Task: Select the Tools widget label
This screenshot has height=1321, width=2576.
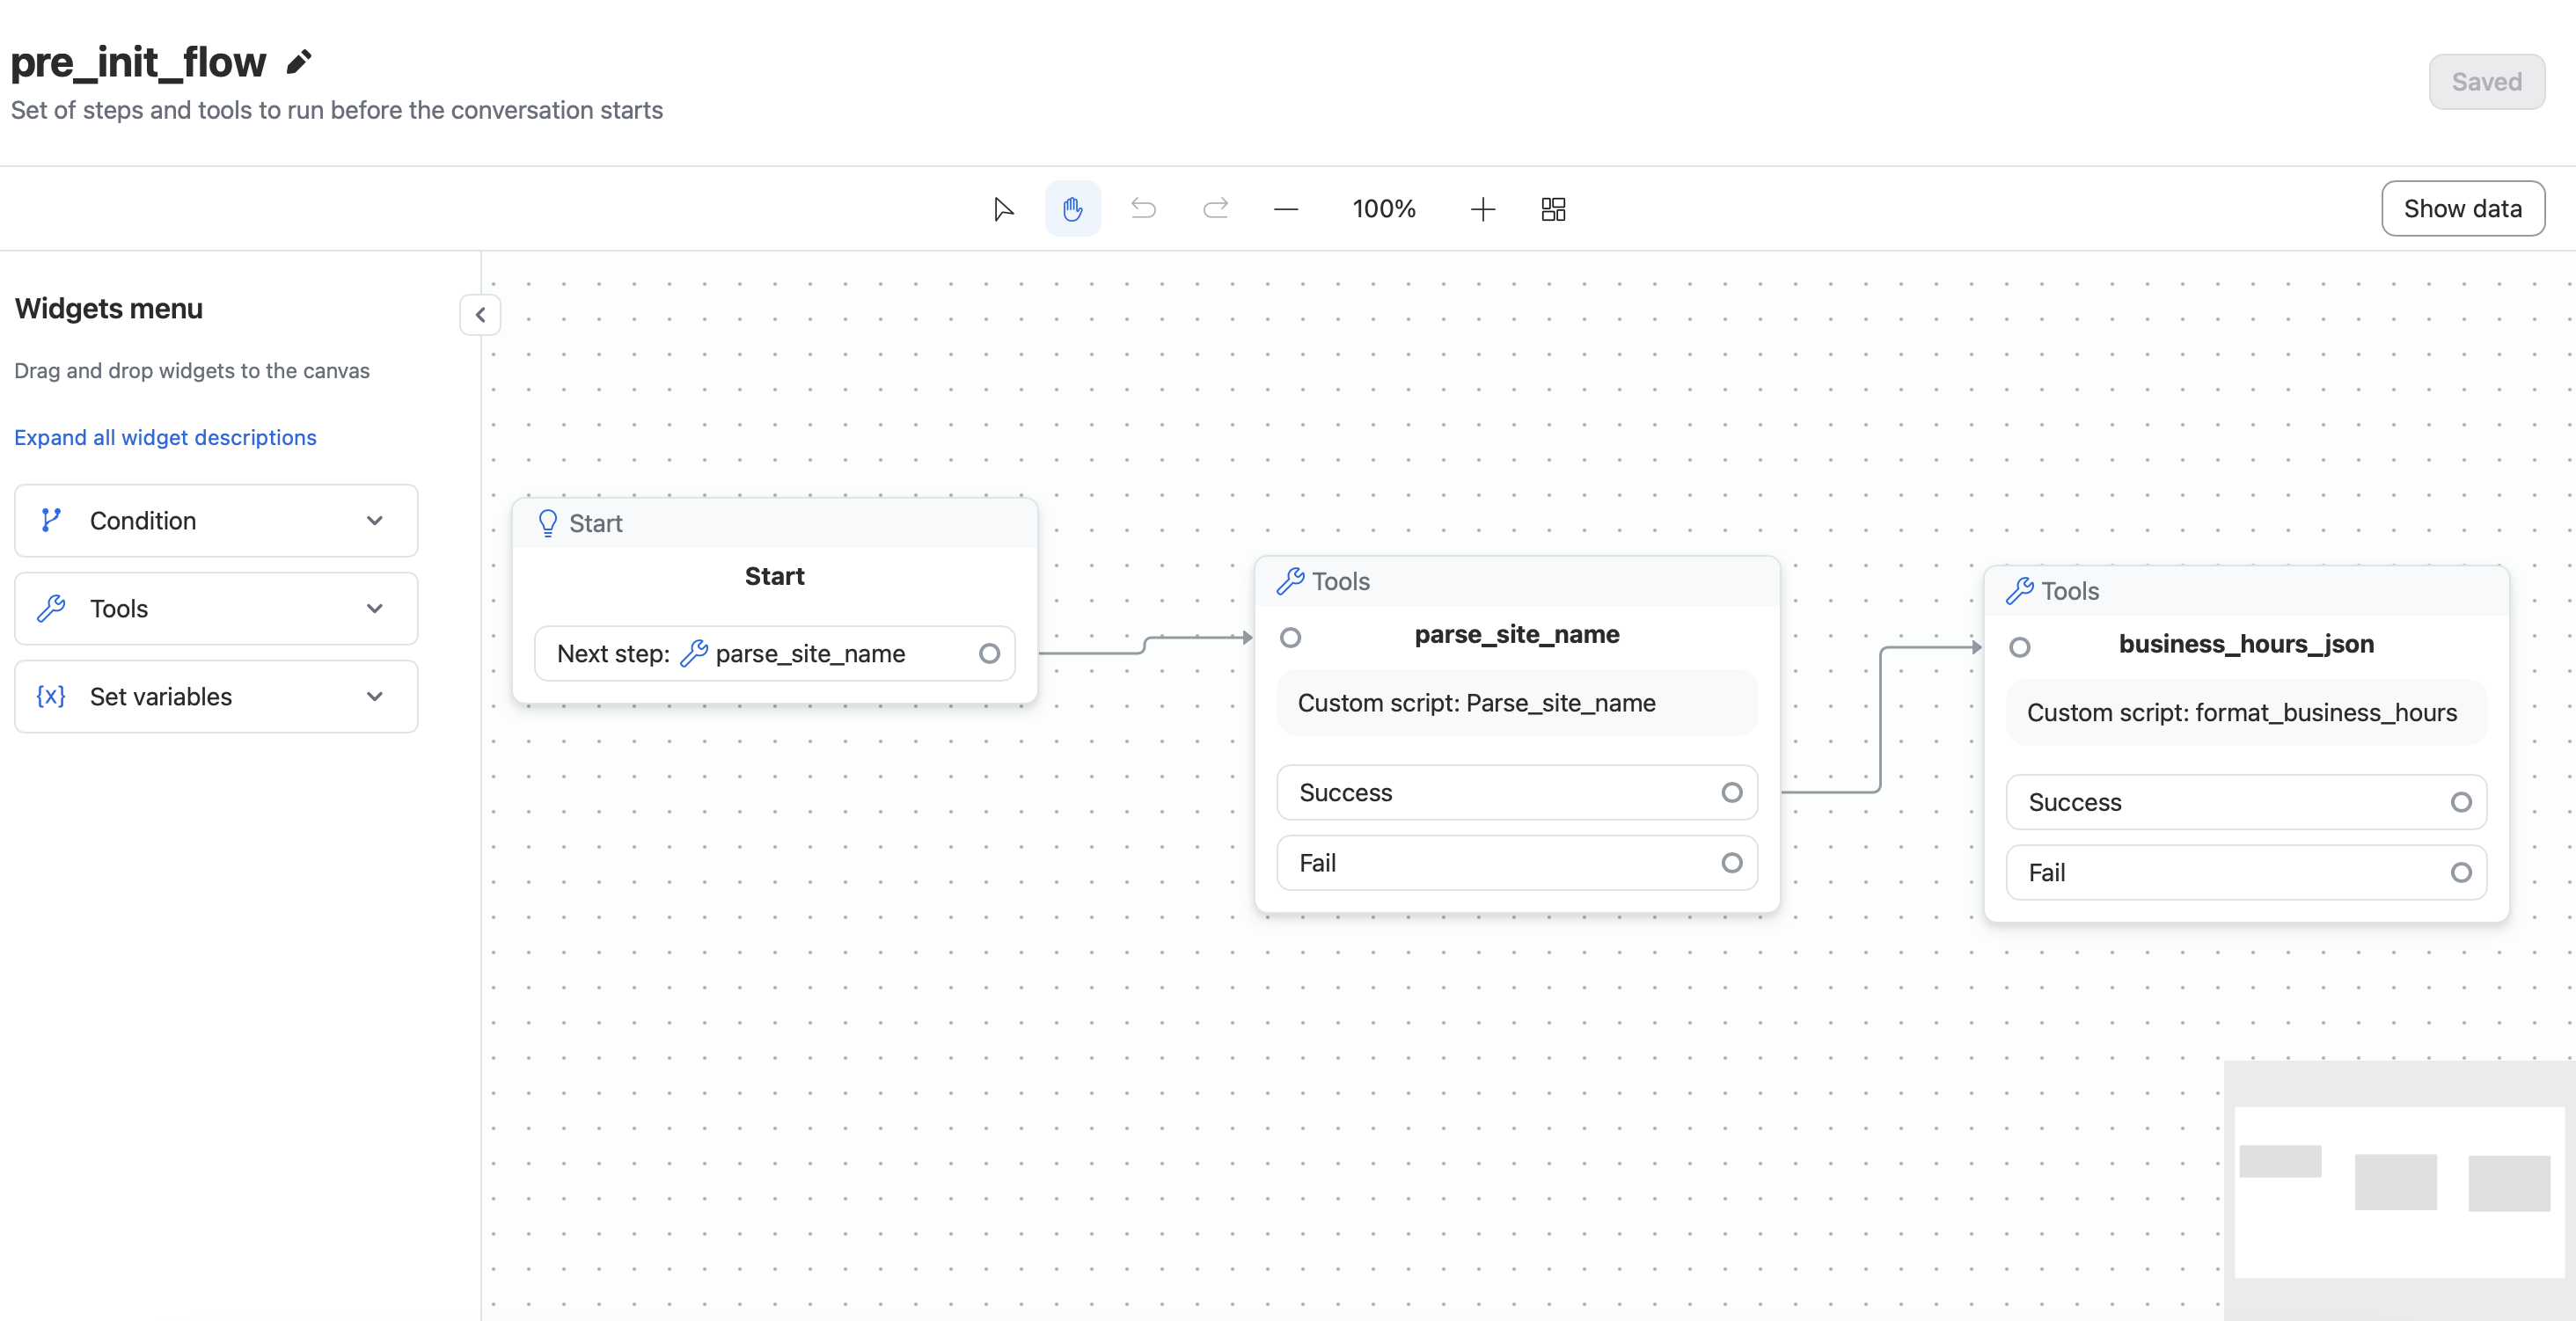Action: point(119,609)
